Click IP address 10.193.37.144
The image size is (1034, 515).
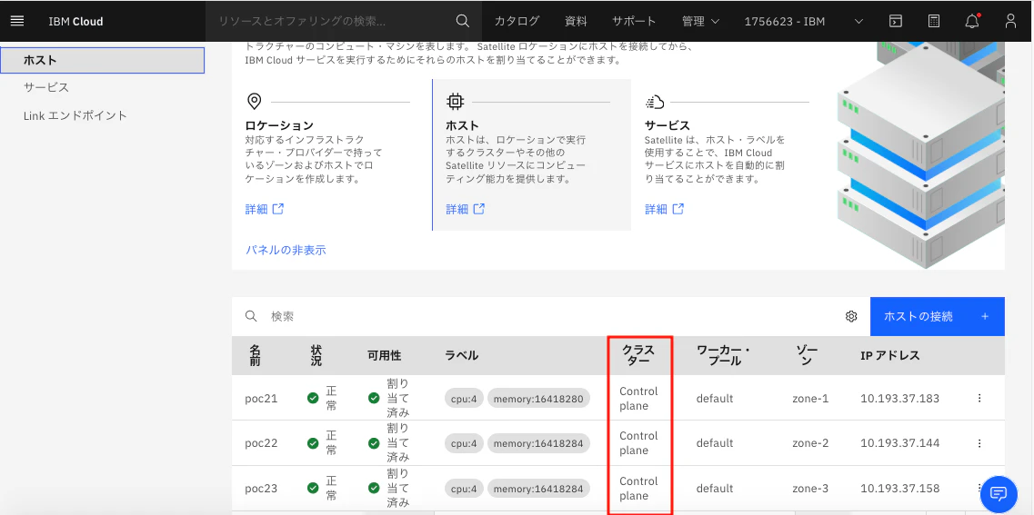click(900, 443)
